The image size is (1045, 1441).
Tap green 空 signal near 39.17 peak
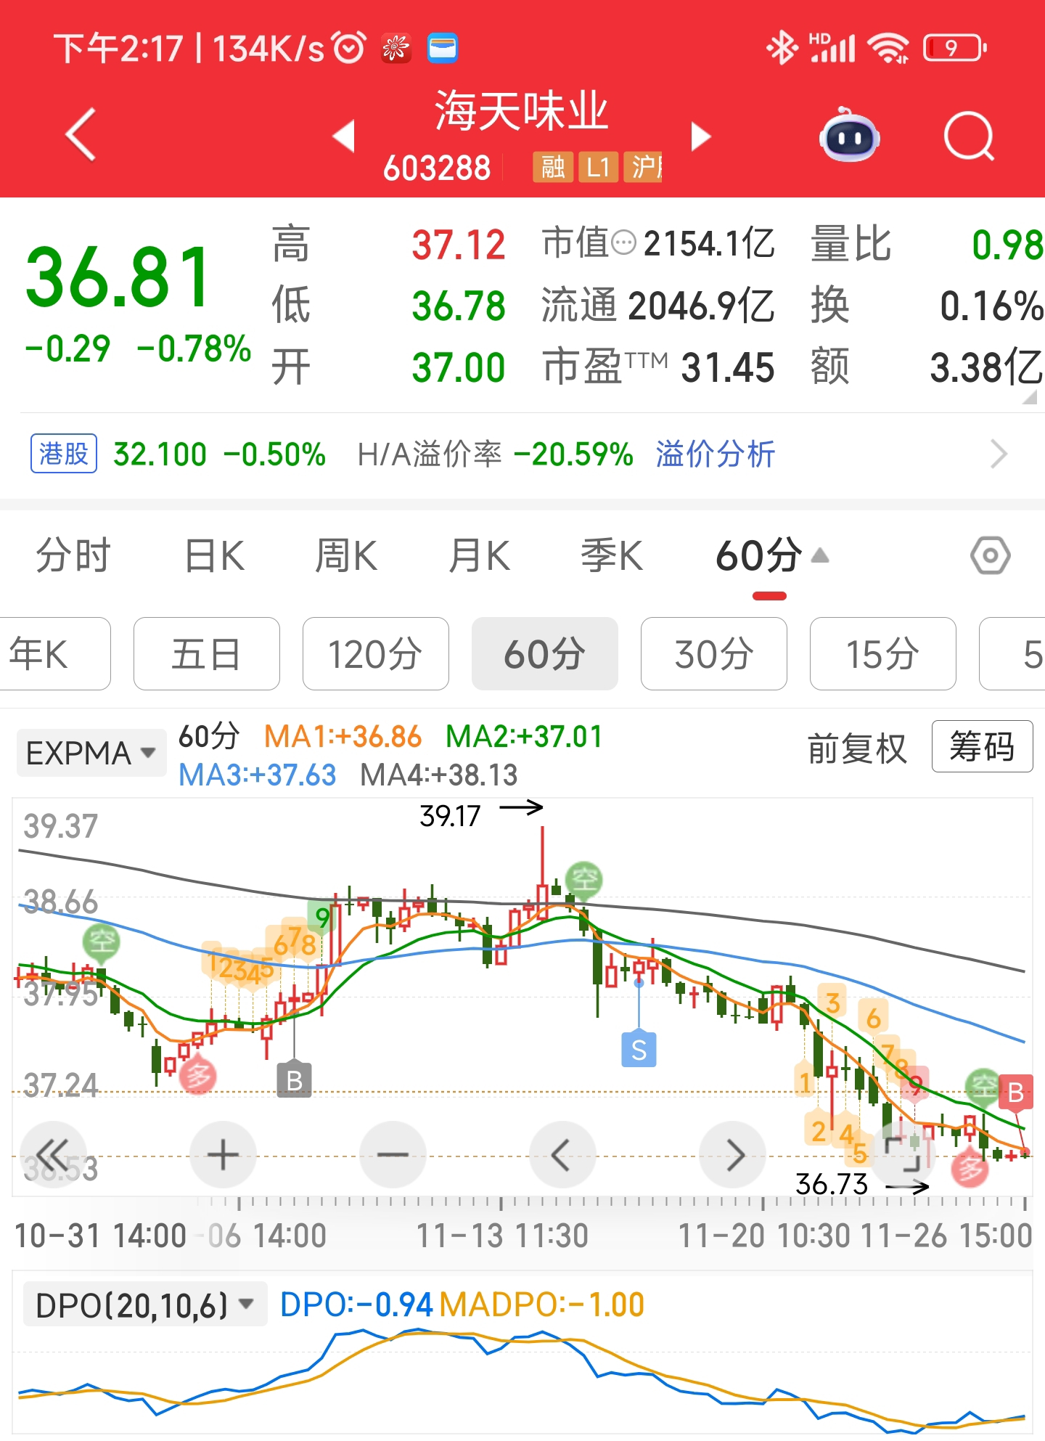584,880
